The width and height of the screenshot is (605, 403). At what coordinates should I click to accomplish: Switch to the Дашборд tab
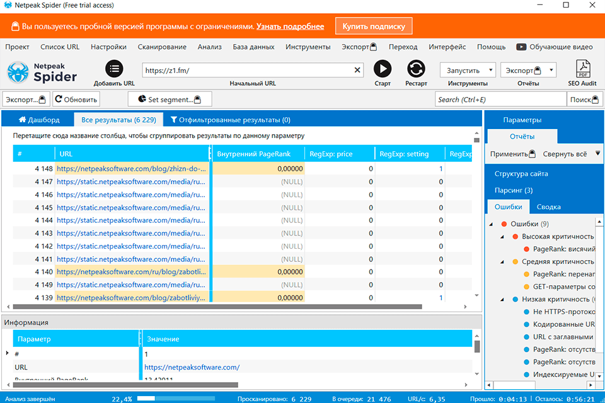tap(39, 120)
